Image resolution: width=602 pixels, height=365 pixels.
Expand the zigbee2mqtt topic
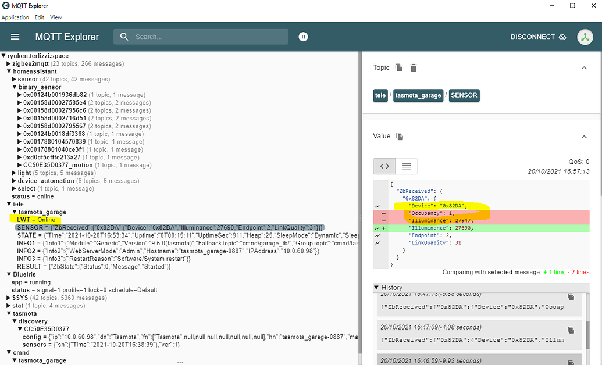(9, 64)
